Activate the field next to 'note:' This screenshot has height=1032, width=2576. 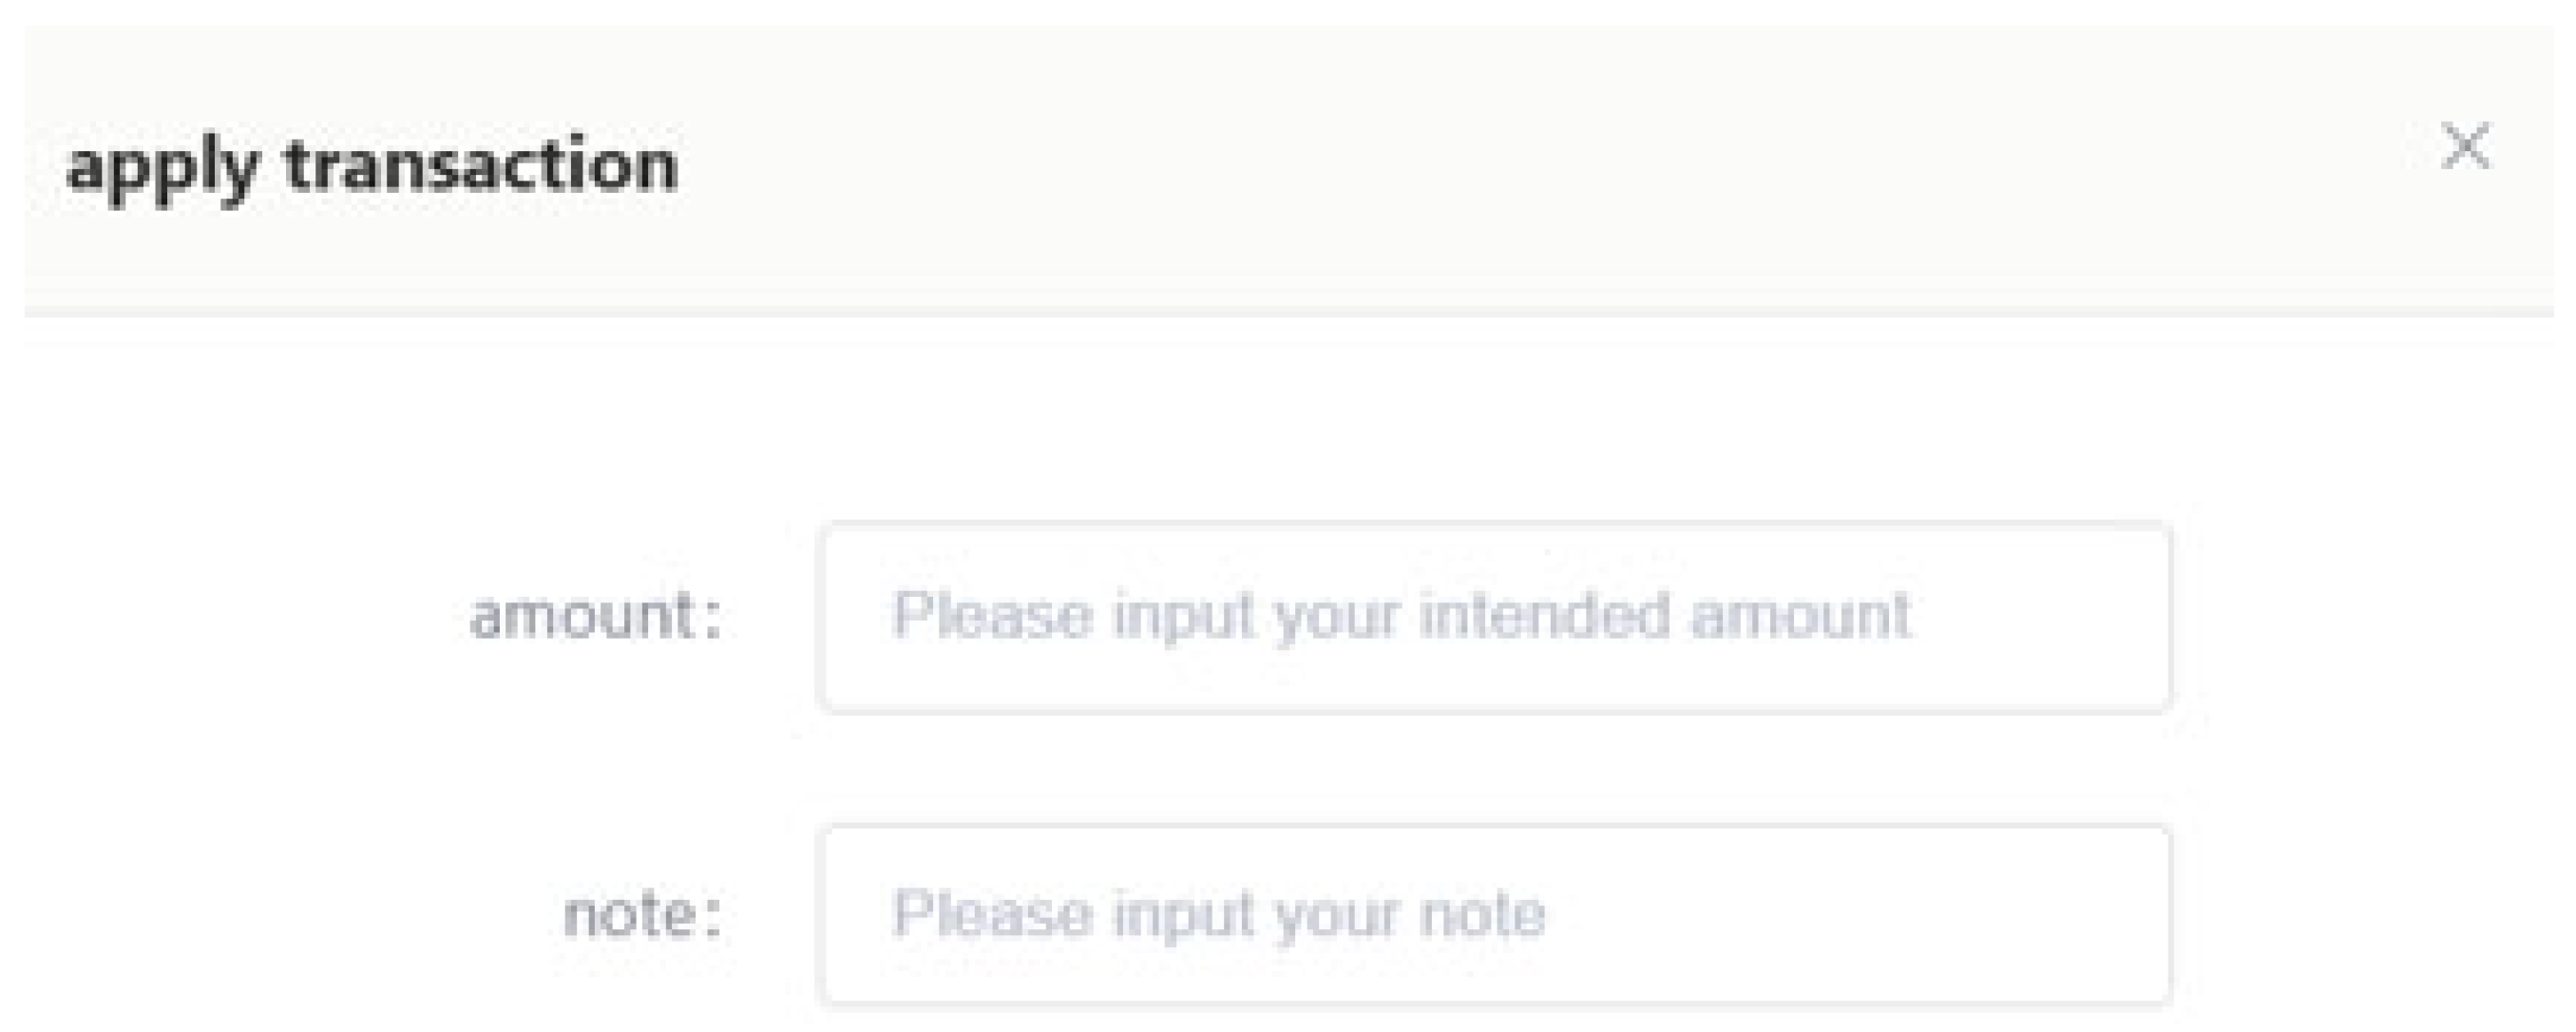pyautogui.click(x=1494, y=914)
